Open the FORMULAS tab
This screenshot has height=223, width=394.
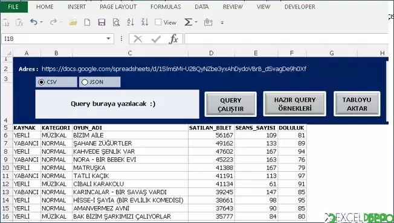(166, 7)
